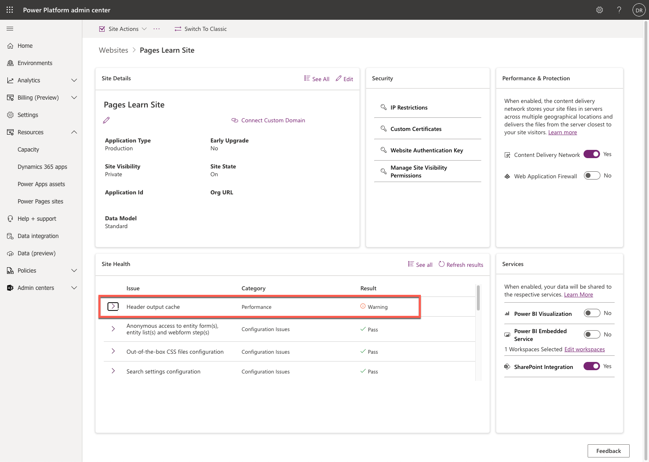The height and width of the screenshot is (462, 649).
Task: Click the Environments icon in sidebar
Action: coord(10,63)
